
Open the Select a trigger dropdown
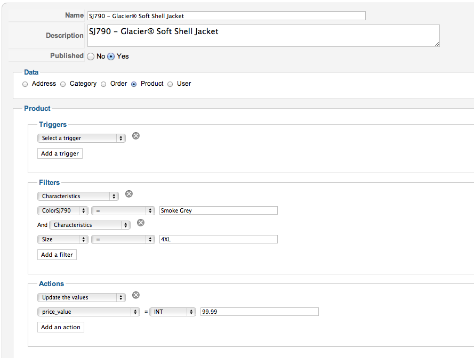pyautogui.click(x=82, y=138)
